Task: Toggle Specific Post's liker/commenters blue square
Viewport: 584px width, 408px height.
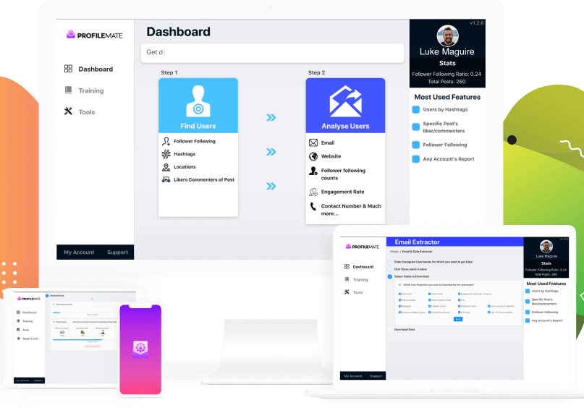Action: (416, 127)
